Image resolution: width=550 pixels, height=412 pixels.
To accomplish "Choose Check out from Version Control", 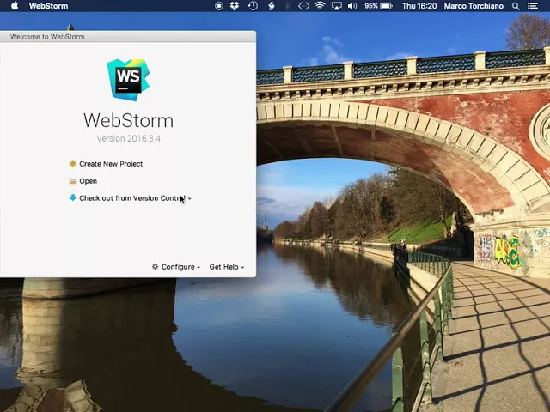I will pos(131,198).
